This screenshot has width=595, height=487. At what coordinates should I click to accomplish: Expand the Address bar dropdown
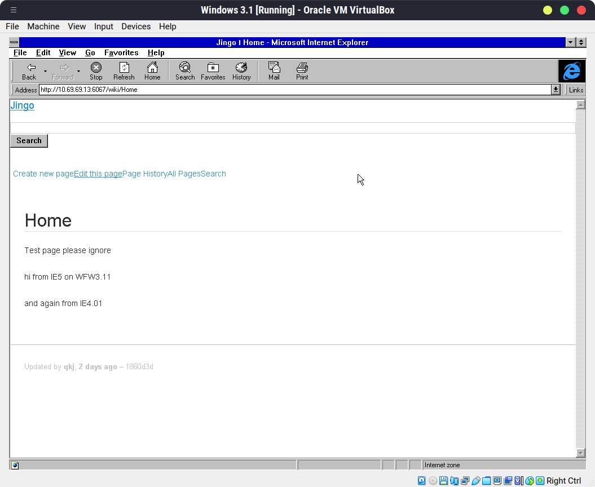556,90
